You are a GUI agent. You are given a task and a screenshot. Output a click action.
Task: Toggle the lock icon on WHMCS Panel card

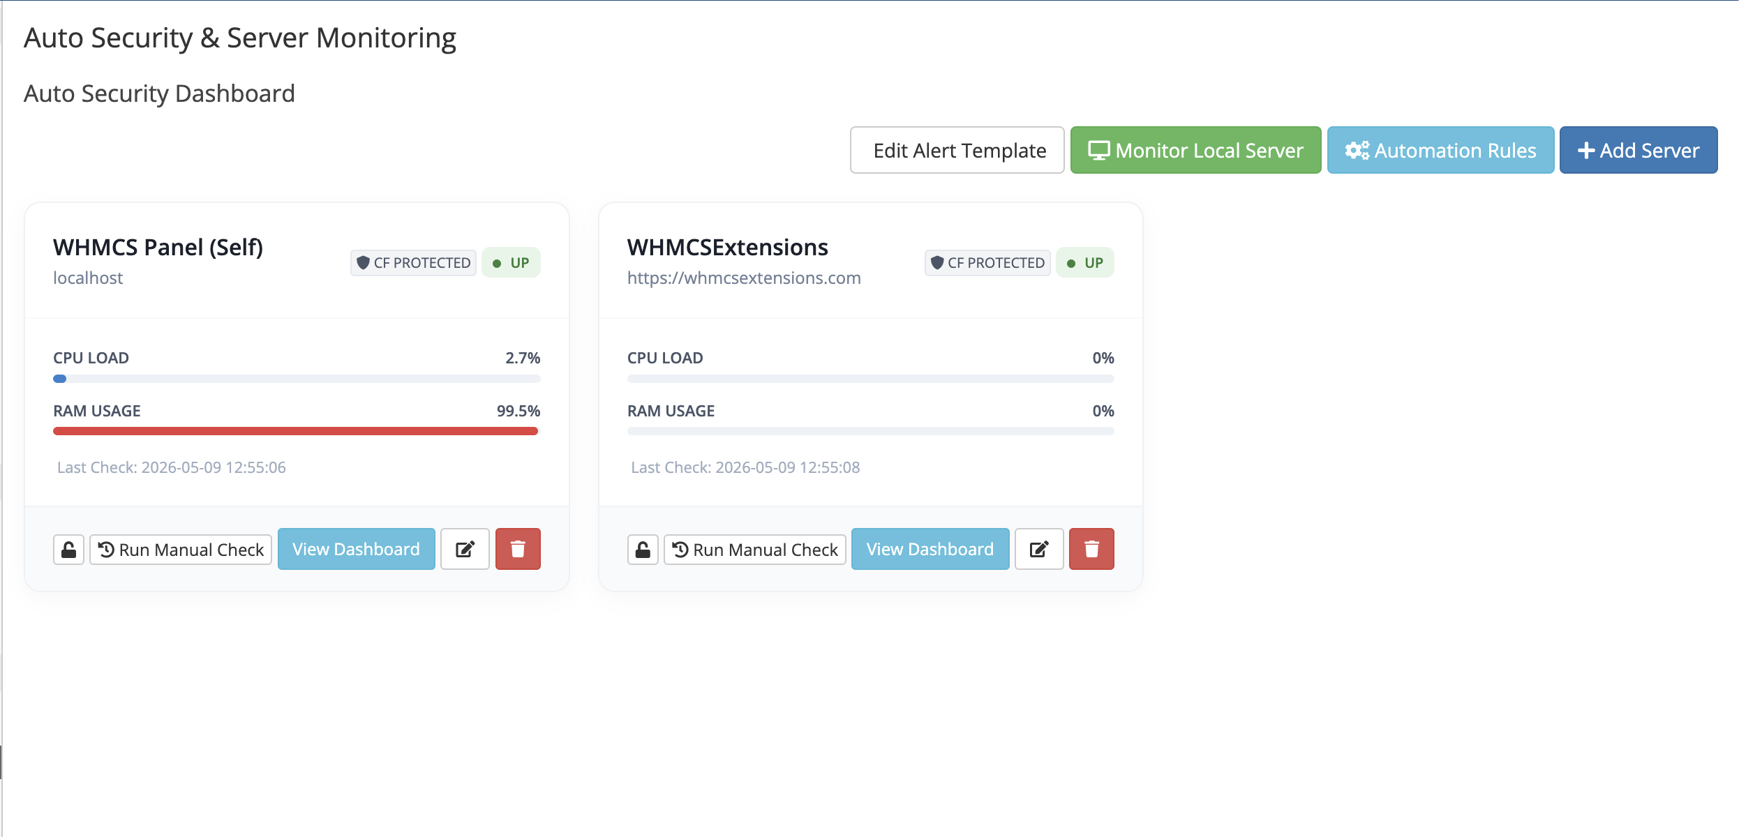click(x=68, y=550)
